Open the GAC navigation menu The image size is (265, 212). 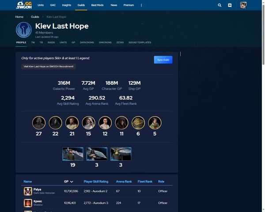pos(53,5)
